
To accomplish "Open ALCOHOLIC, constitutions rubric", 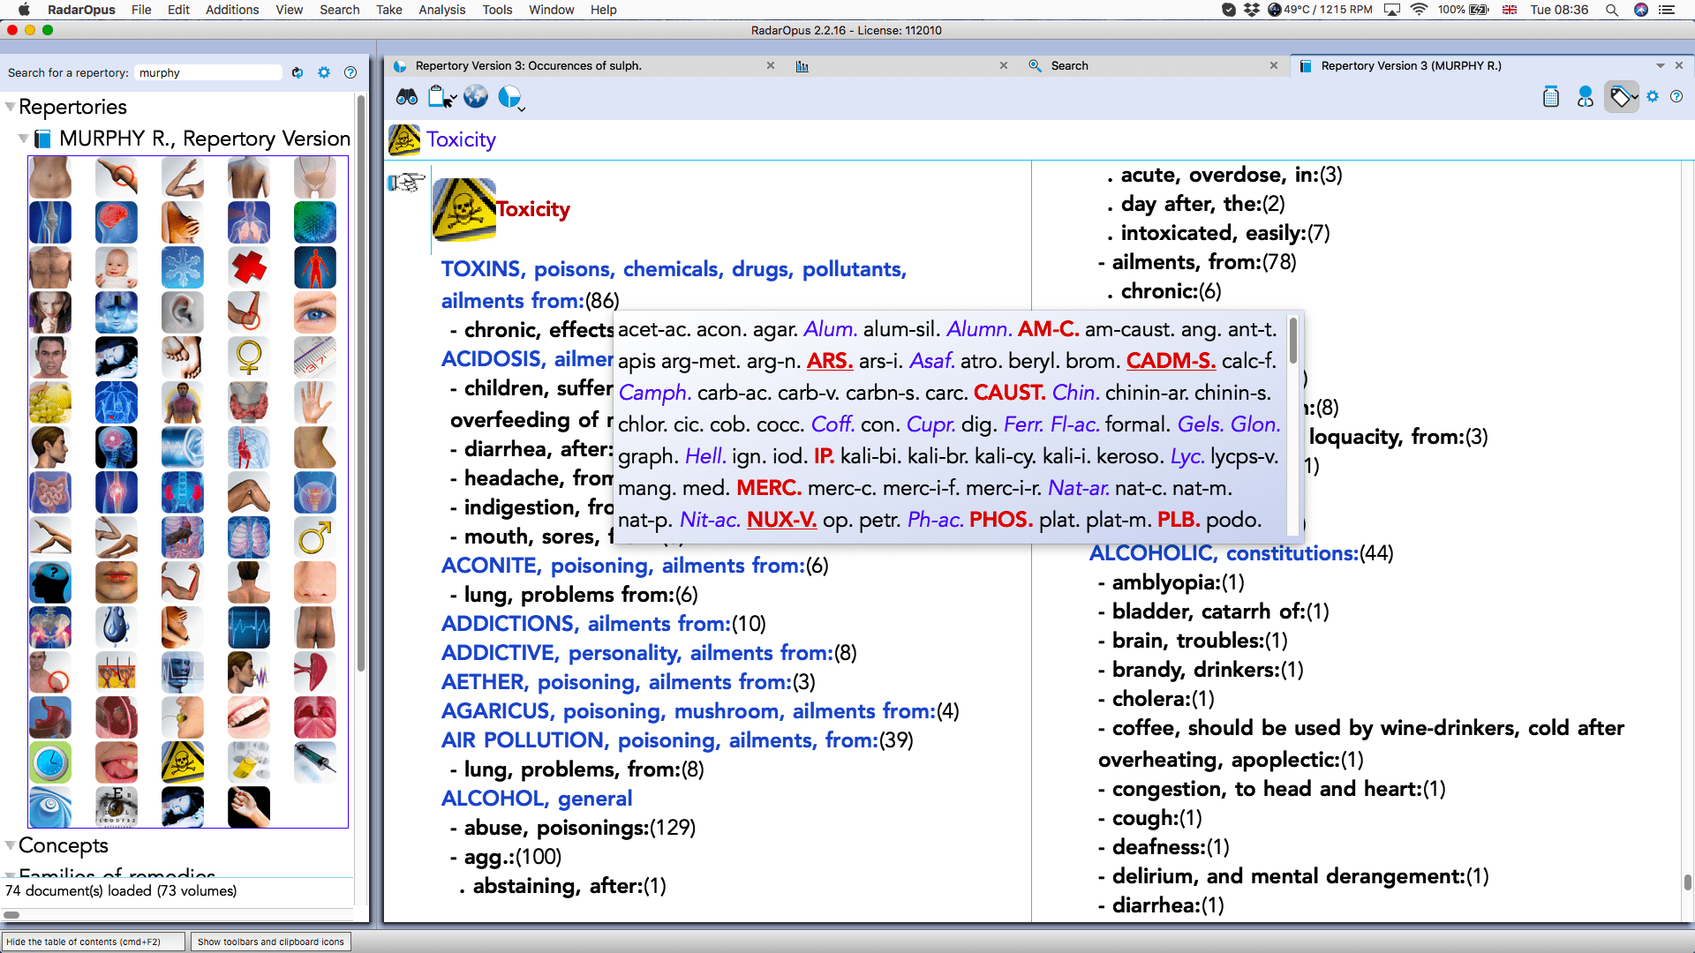I will click(x=1224, y=552).
